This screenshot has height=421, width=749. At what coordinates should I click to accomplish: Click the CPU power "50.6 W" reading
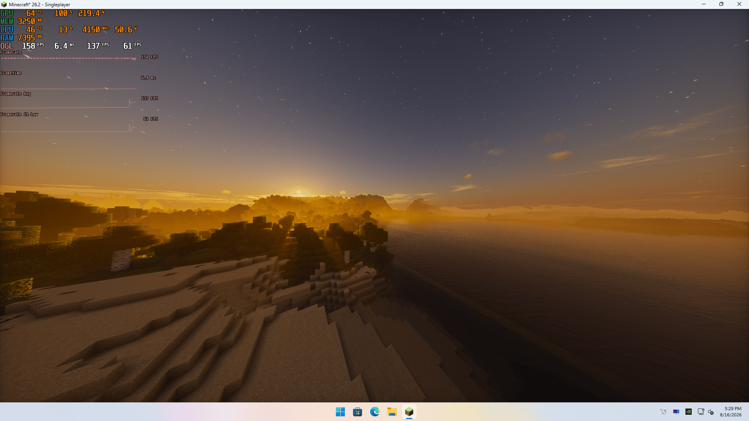point(126,30)
